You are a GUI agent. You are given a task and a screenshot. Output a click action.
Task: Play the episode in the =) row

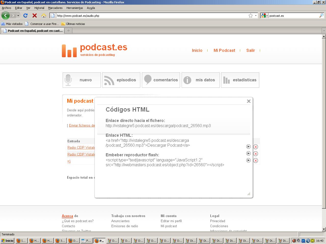point(248,160)
